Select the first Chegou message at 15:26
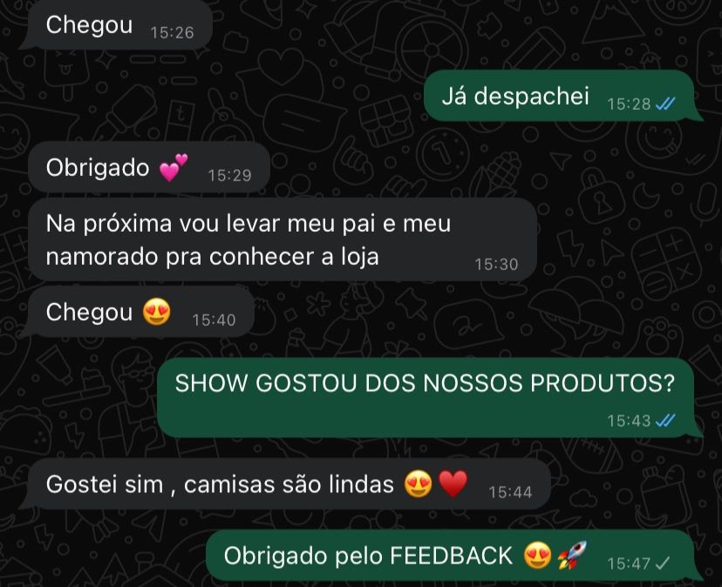The height and width of the screenshot is (587, 722). point(118,24)
